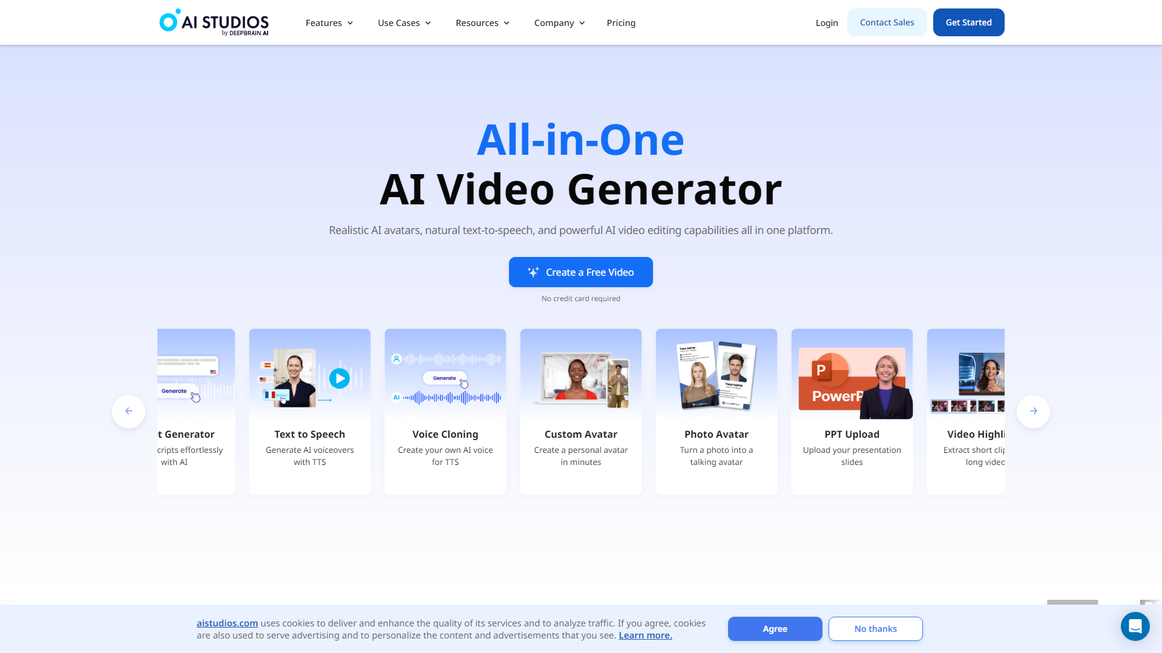This screenshot has height=653, width=1162.
Task: Click the Login menu item
Action: (826, 22)
